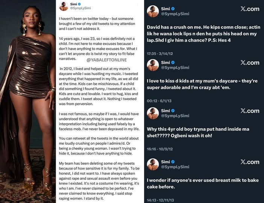Image resolution: width=264 pixels, height=203 pixels.
Task: Click the verified badge on the daycare kiss tweet
Action: click(x=173, y=62)
